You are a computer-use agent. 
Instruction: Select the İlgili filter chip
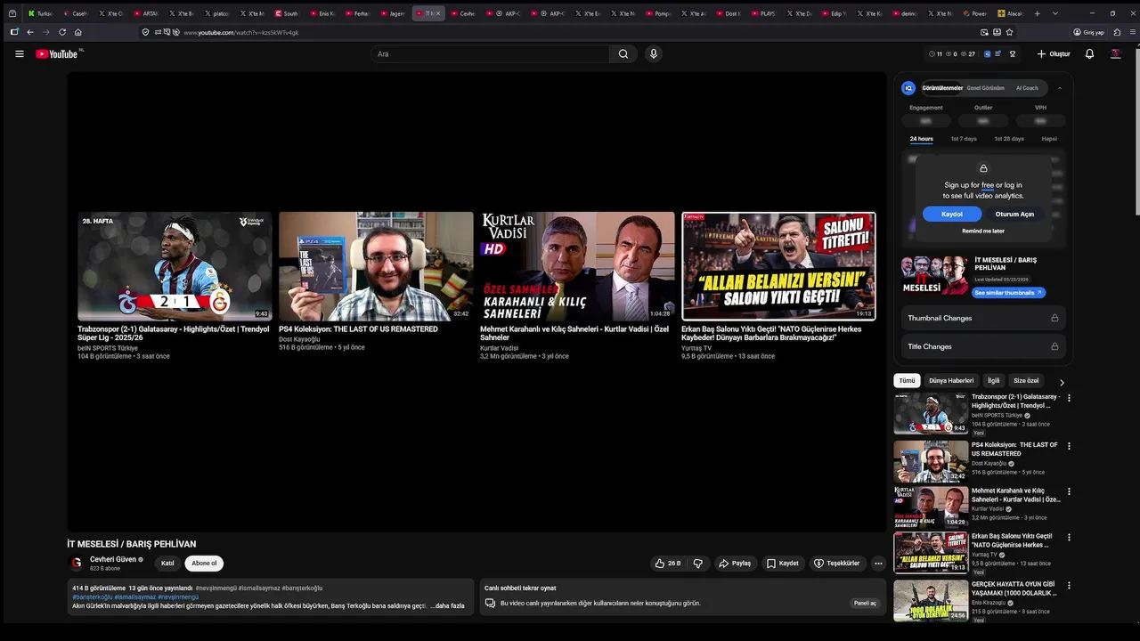tap(993, 380)
